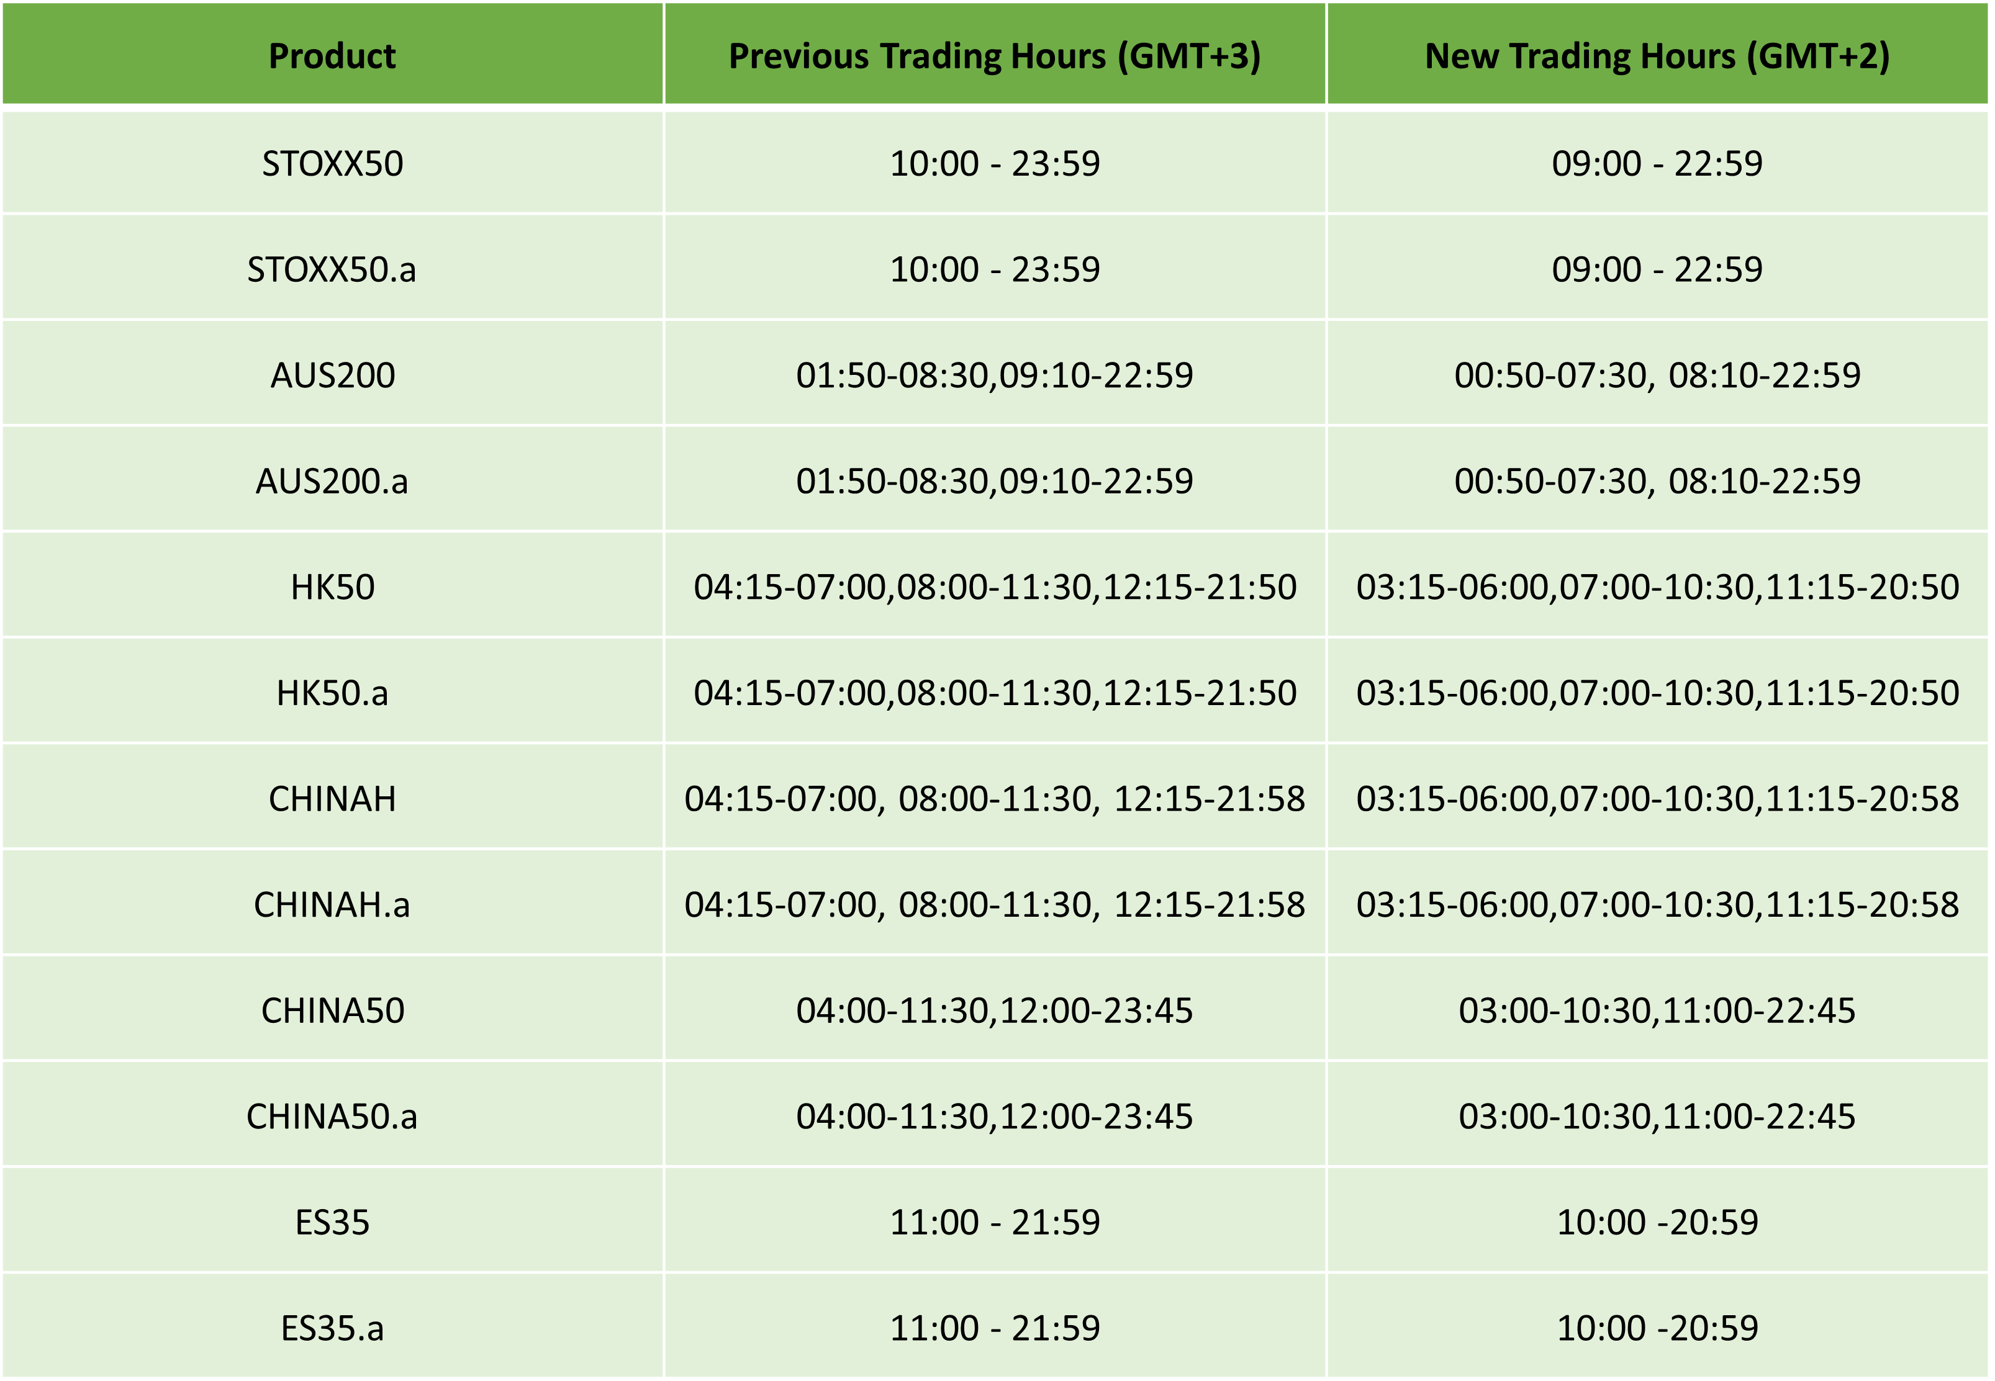Viewport: 1995px width, 1381px height.
Task: Click the HK50 product cell
Action: [x=332, y=587]
